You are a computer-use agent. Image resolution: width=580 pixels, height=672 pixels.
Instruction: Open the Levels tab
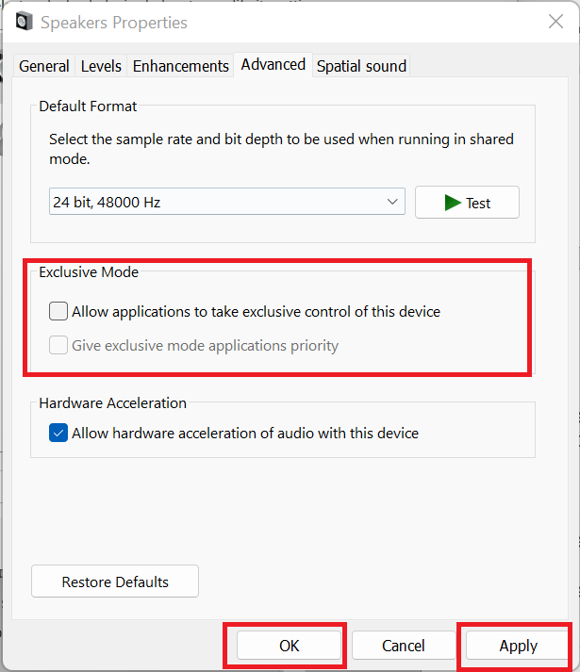(101, 66)
